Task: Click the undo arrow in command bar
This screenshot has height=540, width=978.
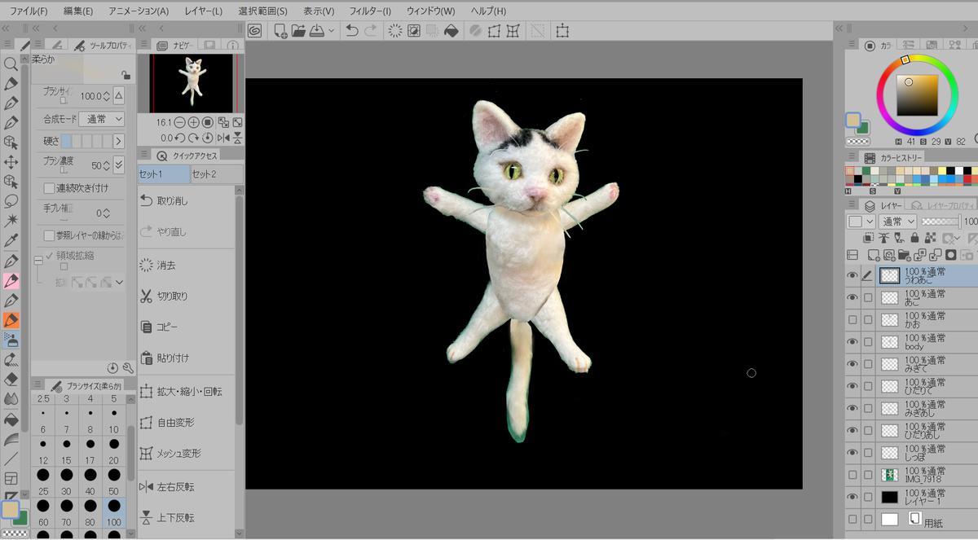Action: pos(351,30)
